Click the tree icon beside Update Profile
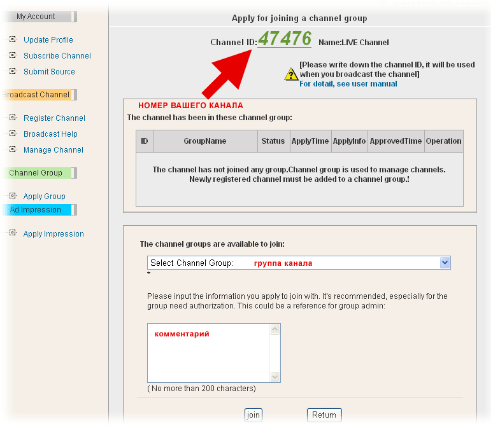The height and width of the screenshot is (428, 500). click(x=13, y=39)
